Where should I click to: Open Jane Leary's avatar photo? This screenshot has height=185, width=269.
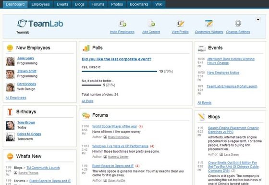pyautogui.click(x=10, y=62)
